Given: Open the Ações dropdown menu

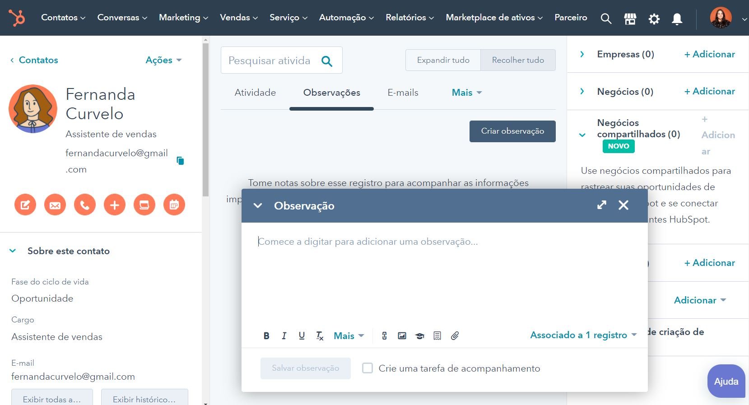Looking at the screenshot, I should pos(163,60).
